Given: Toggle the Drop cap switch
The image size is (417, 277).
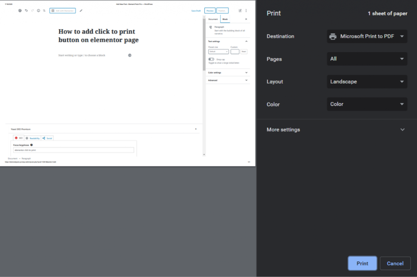Looking at the screenshot, I should coord(211,60).
